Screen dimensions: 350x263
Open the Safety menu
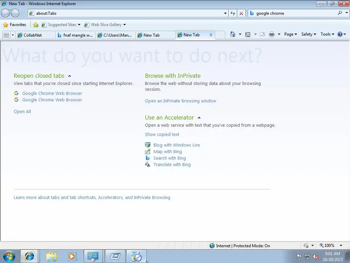[x=309, y=34]
